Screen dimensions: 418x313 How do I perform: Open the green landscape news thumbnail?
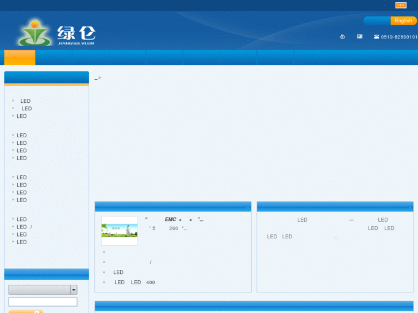pos(120,231)
